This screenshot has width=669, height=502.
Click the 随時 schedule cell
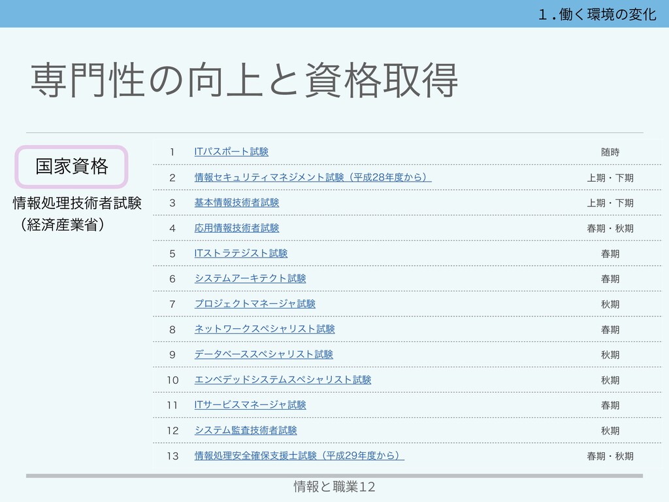pyautogui.click(x=610, y=152)
